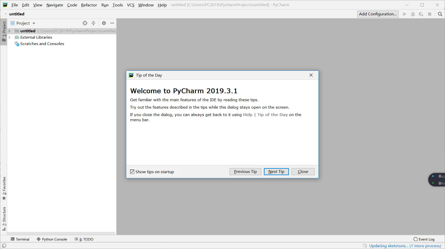Viewport: 445px width, 249px height.
Task: Open Search Everywhere magnifier icon
Action: [x=440, y=14]
